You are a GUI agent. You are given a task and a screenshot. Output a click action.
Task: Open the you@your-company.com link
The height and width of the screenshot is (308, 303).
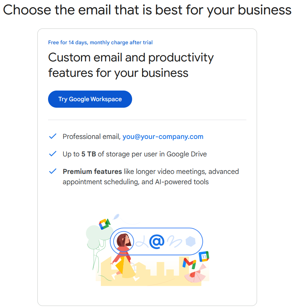coord(163,137)
